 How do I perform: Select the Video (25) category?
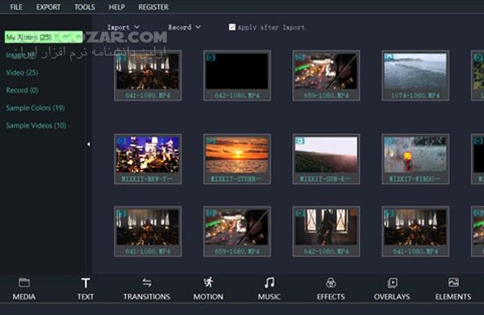click(x=23, y=73)
